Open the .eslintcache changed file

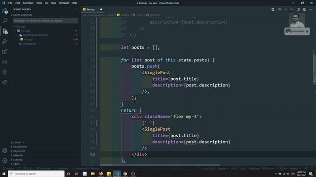pyautogui.click(x=30, y=44)
